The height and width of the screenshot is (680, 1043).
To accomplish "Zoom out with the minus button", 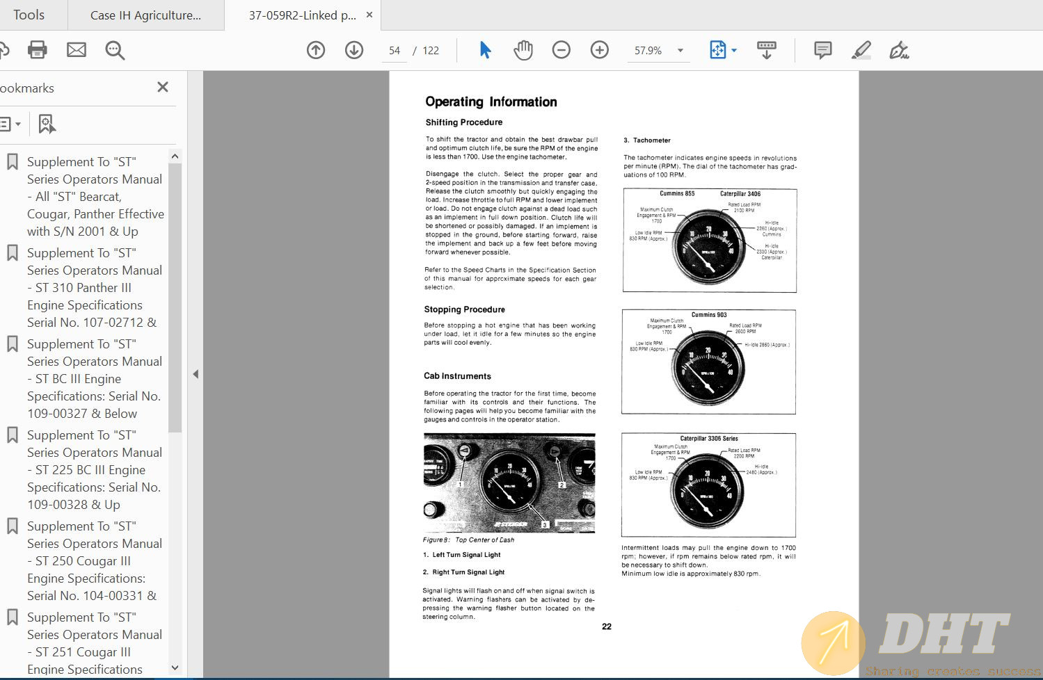I will pyautogui.click(x=562, y=50).
